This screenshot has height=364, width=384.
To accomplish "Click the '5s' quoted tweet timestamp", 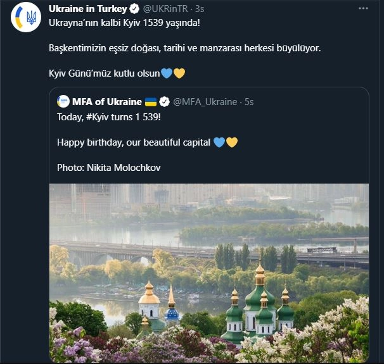I will click(249, 101).
